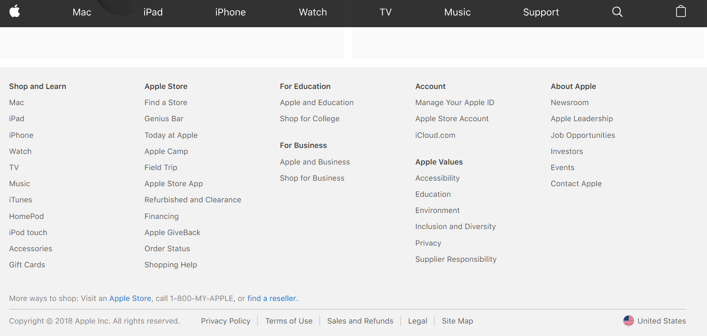Screen dimensions: 707x336
Task: Click the Gift Cards footer link
Action: click(27, 265)
